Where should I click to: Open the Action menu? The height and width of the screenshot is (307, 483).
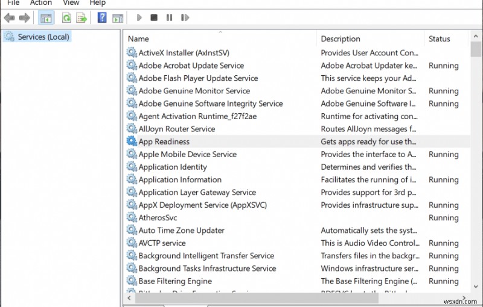coord(41,2)
